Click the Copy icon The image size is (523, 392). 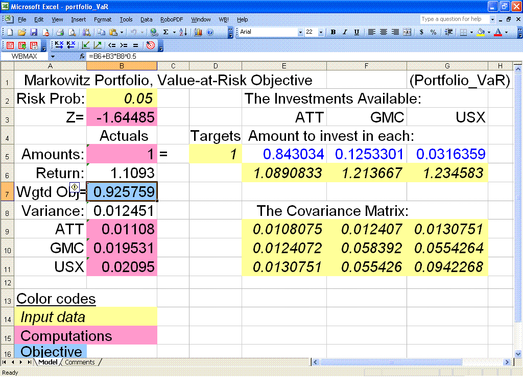click(x=101, y=32)
